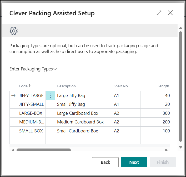186x177 pixels.
Task: Expand the dialog to full screen
Action: click(x=159, y=13)
